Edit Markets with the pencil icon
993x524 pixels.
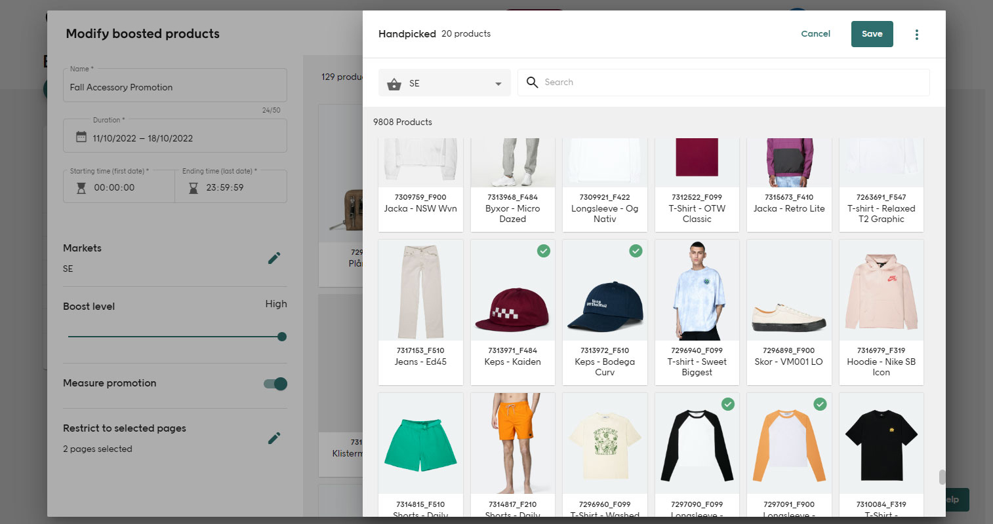[x=274, y=258]
